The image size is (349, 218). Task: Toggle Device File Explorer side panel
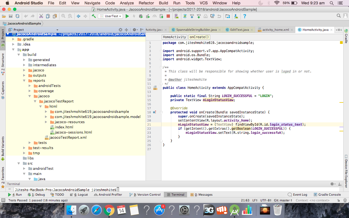pos(346,171)
